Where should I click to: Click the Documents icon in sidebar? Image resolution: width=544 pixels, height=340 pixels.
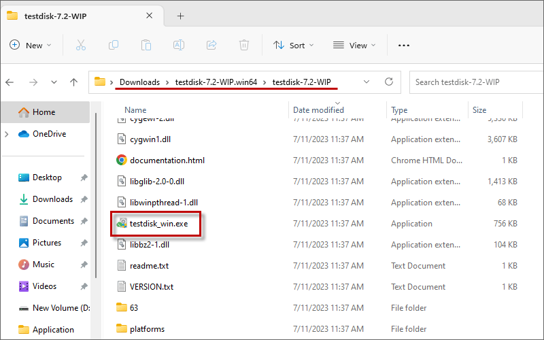[24, 221]
